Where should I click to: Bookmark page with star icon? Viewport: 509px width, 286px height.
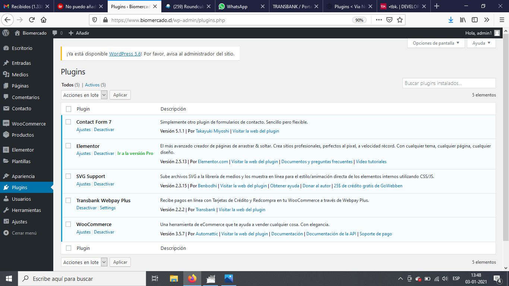pos(400,20)
